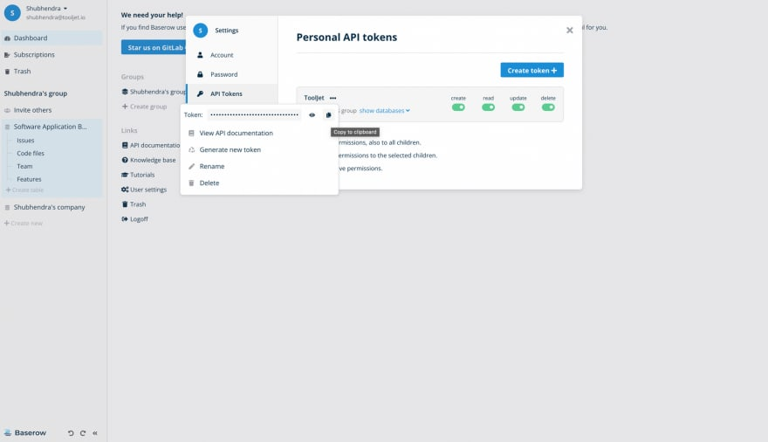Toggle the update permission switch

tap(518, 107)
